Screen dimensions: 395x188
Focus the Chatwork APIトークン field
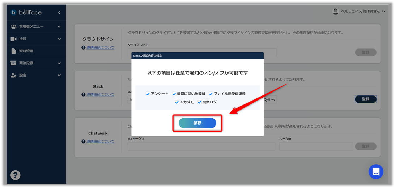(201, 146)
